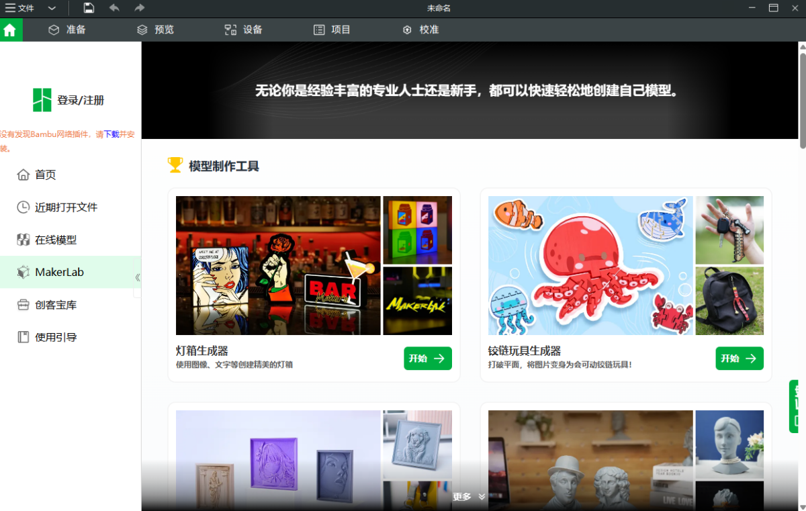Click the 灯箱生成器 title text
This screenshot has height=511, width=806.
(202, 351)
